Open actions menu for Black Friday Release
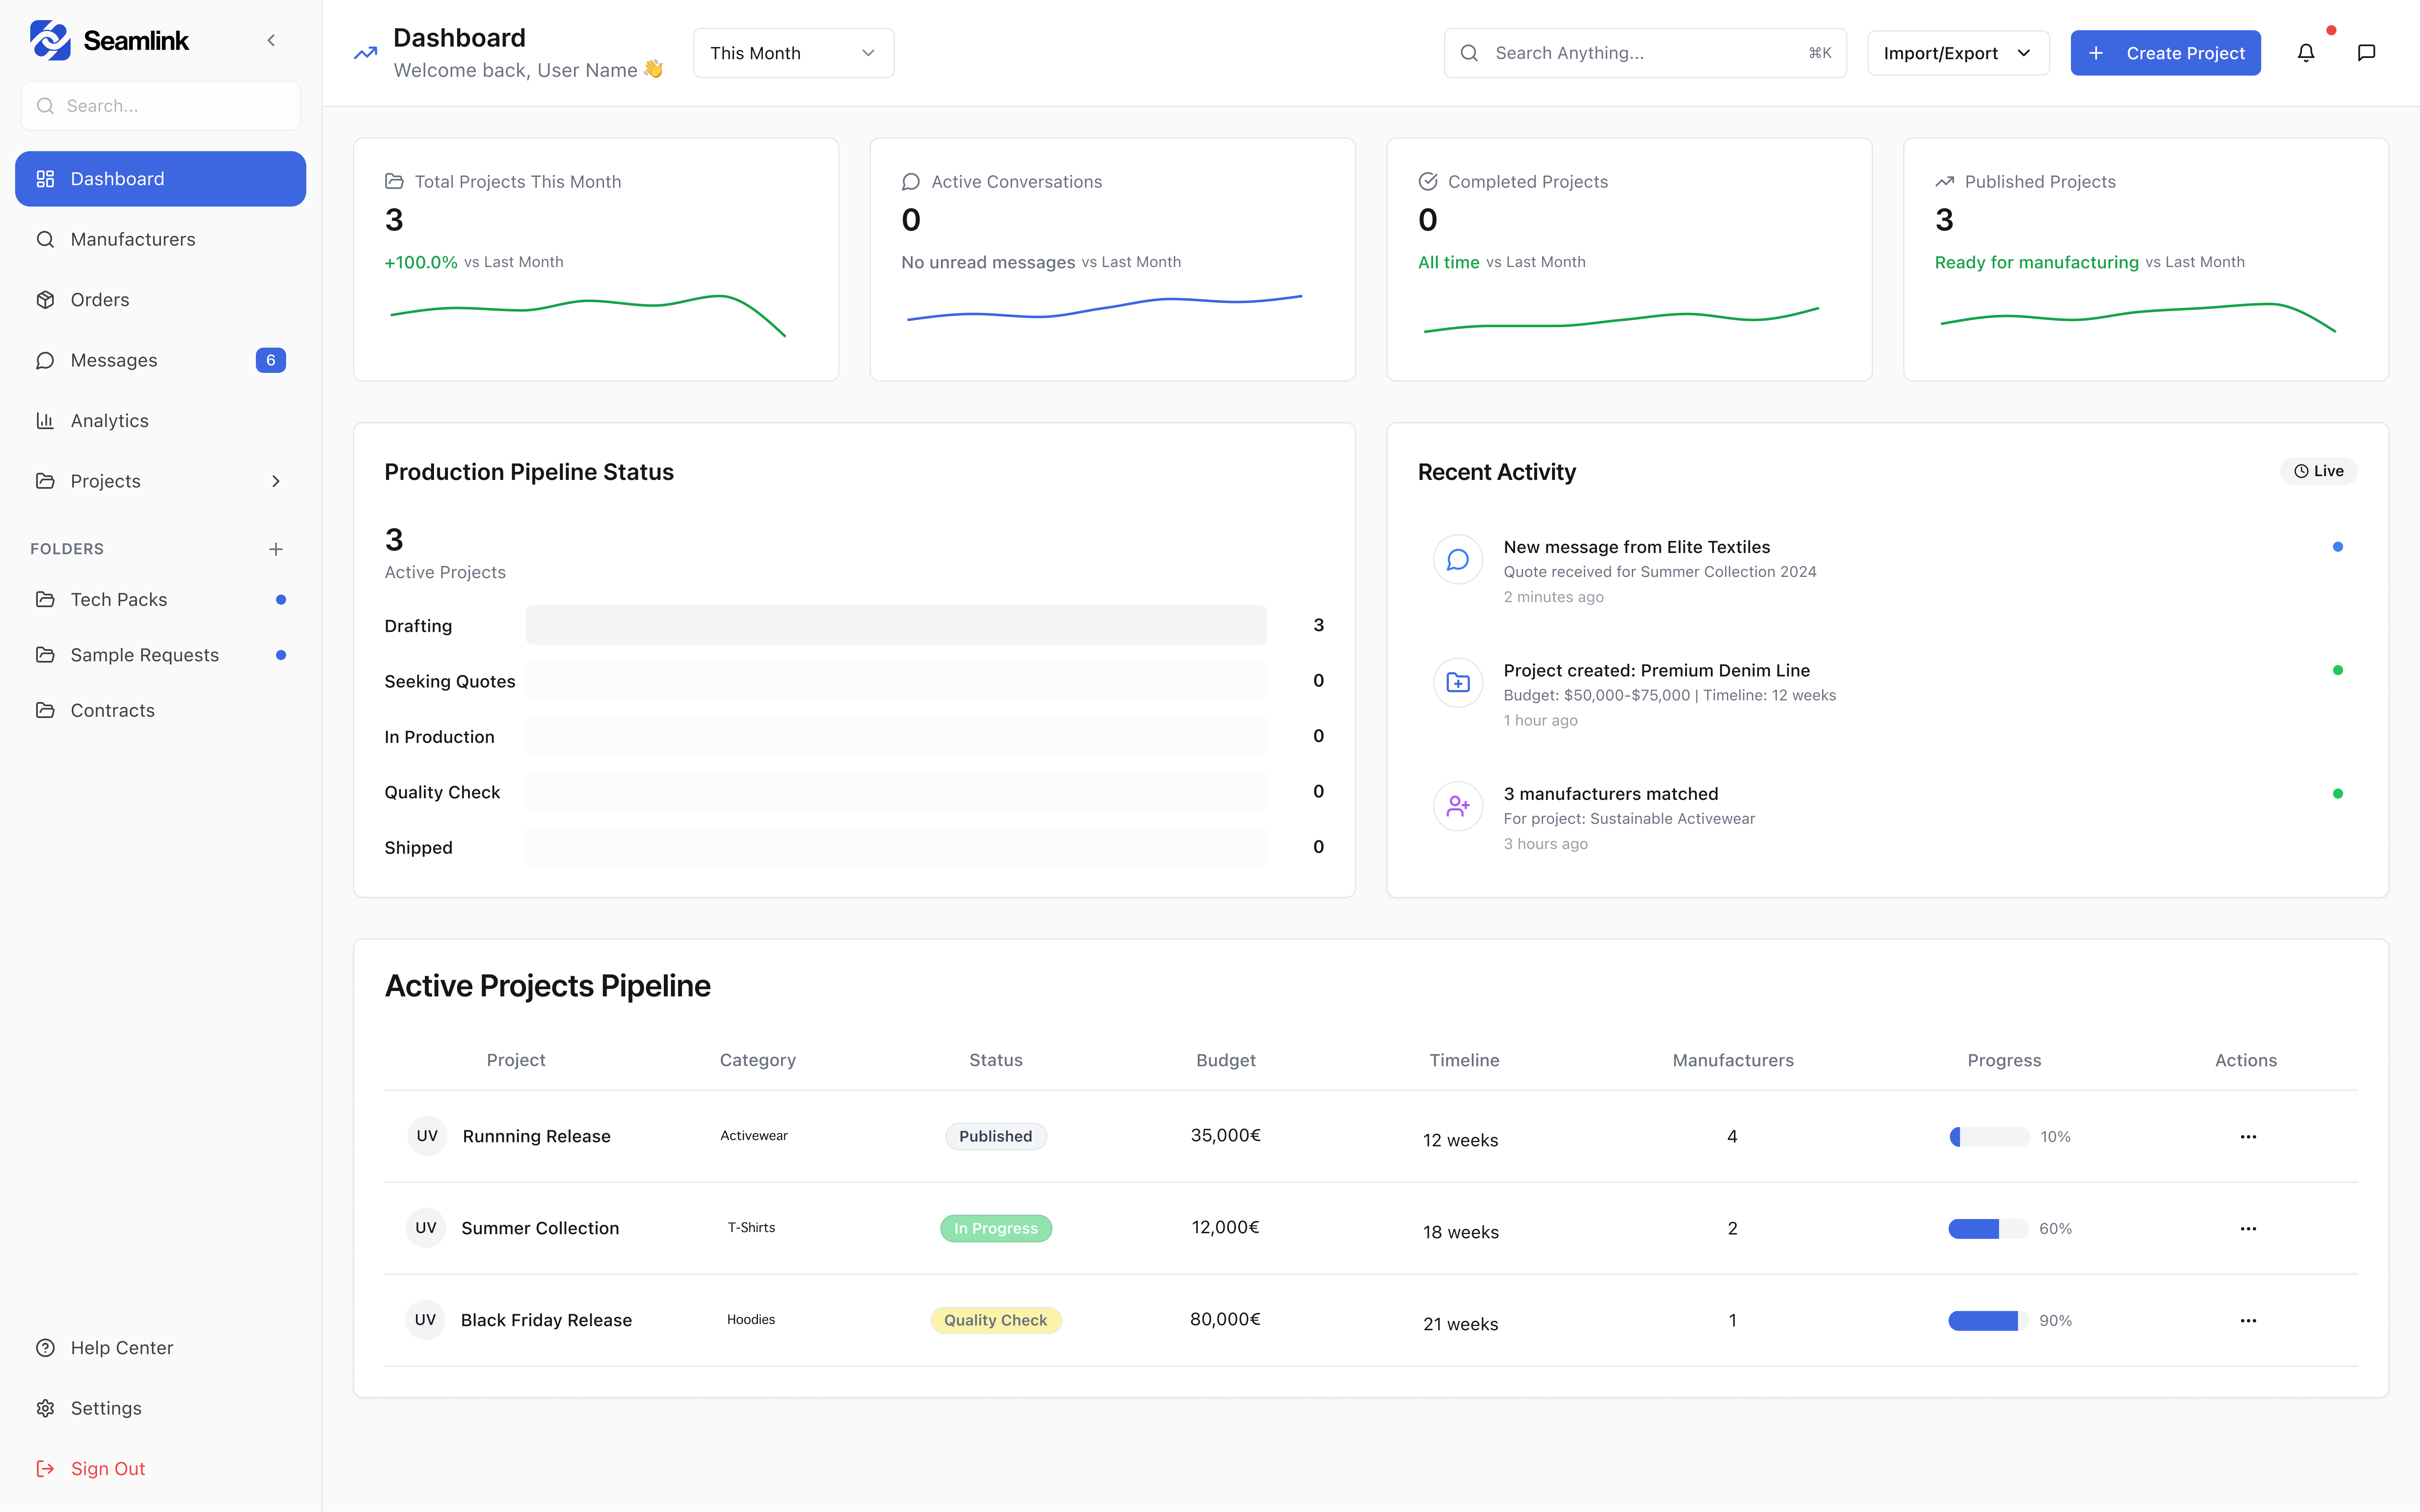Image resolution: width=2420 pixels, height=1512 pixels. point(2248,1320)
